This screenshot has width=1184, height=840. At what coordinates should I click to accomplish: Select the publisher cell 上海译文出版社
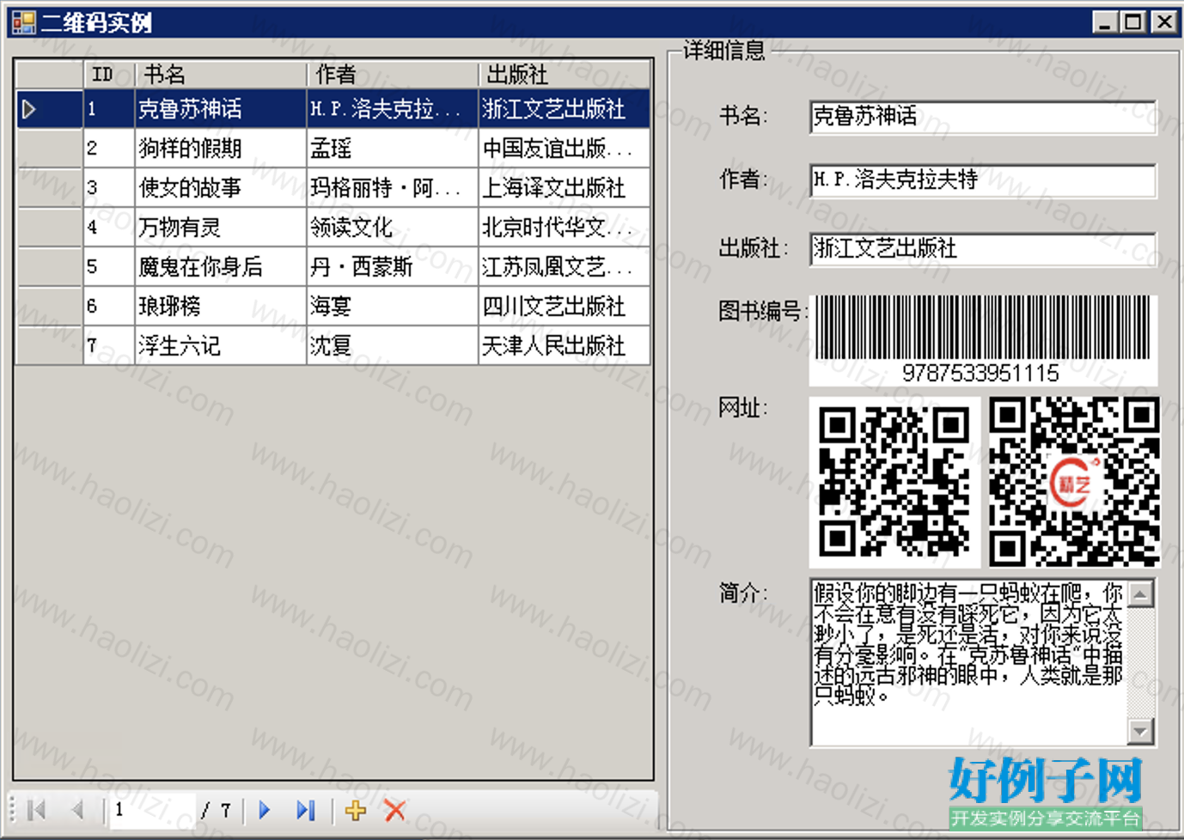click(564, 188)
